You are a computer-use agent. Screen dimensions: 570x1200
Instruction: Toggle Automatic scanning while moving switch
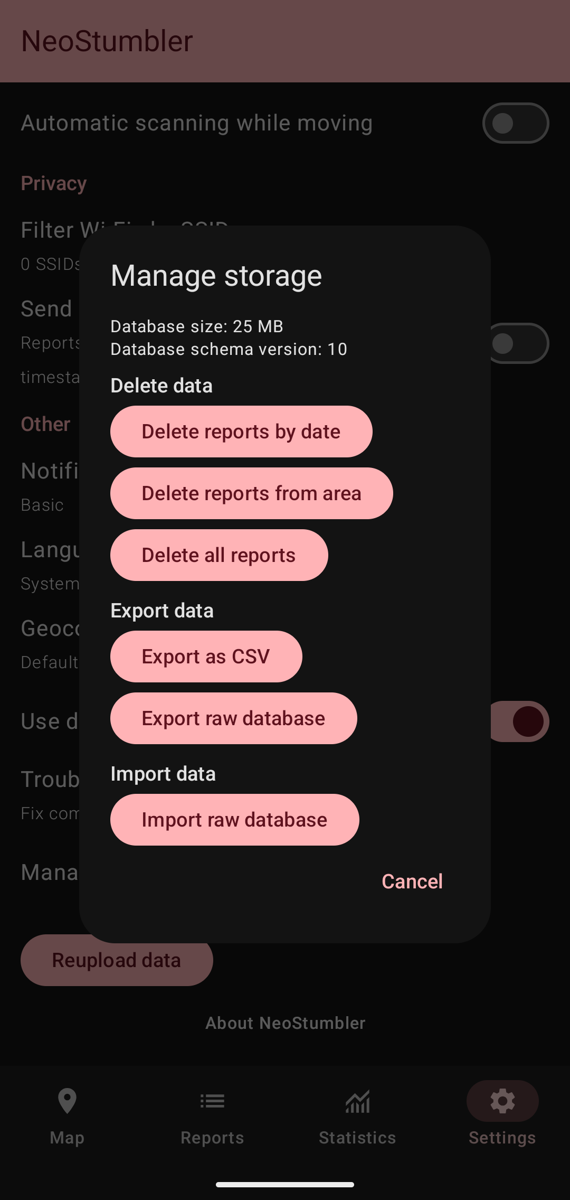coord(515,123)
